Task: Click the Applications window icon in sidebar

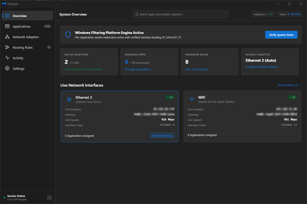Action: (7, 26)
